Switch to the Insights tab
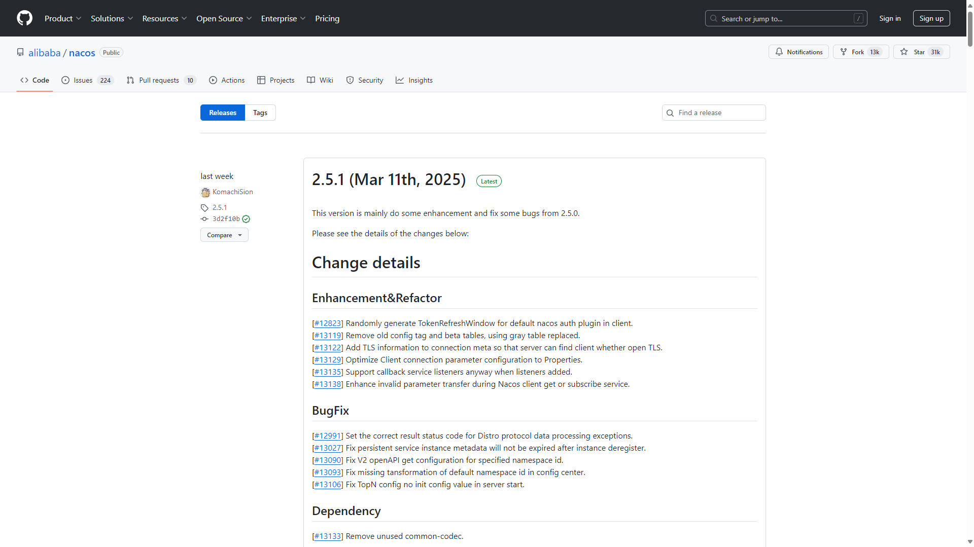The height and width of the screenshot is (547, 974). coord(414,80)
